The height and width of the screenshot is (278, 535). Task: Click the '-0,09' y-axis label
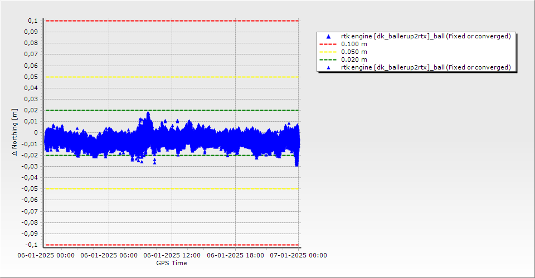[x=30, y=234]
